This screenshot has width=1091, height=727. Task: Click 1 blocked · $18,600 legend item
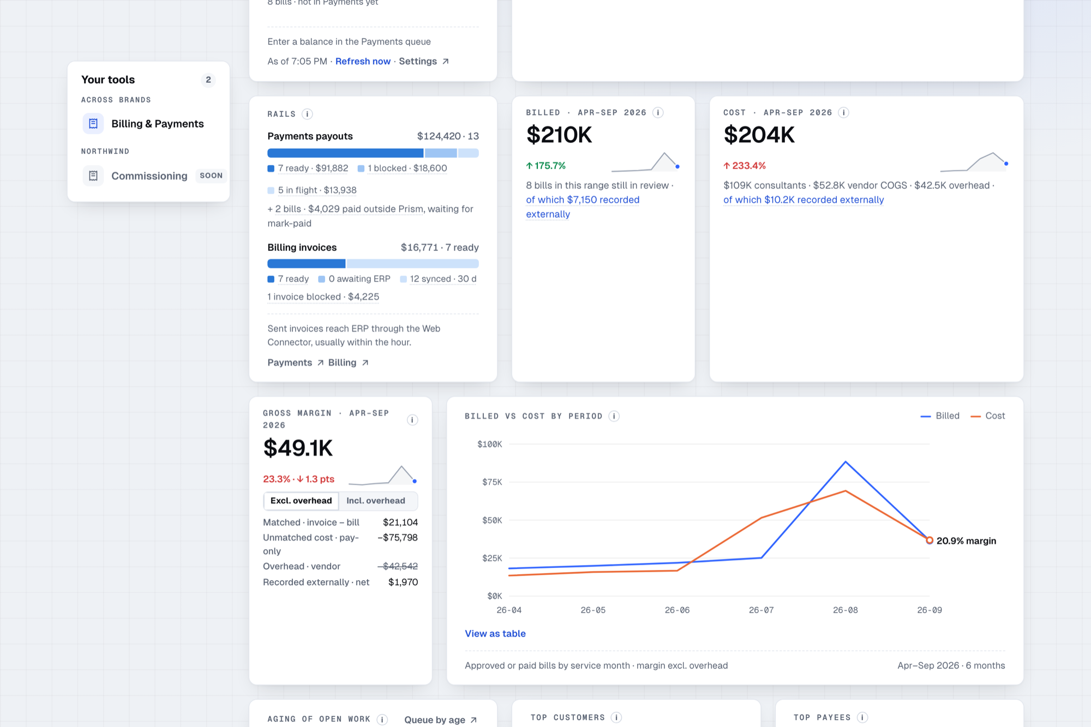tap(402, 169)
